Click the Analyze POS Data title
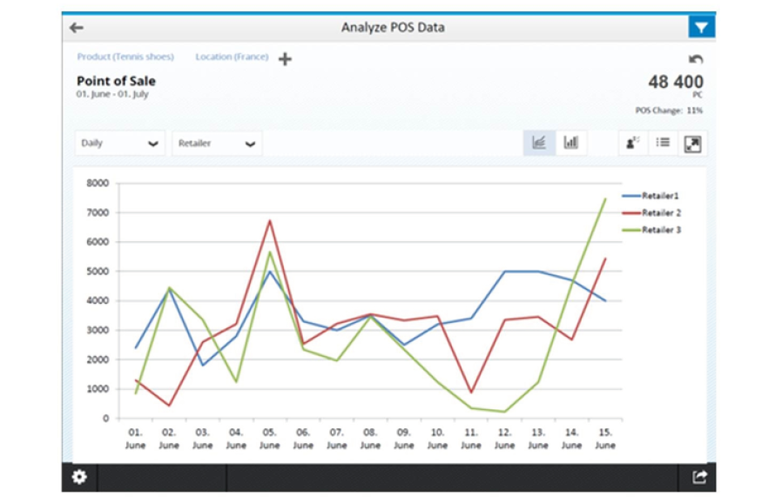 click(x=393, y=27)
